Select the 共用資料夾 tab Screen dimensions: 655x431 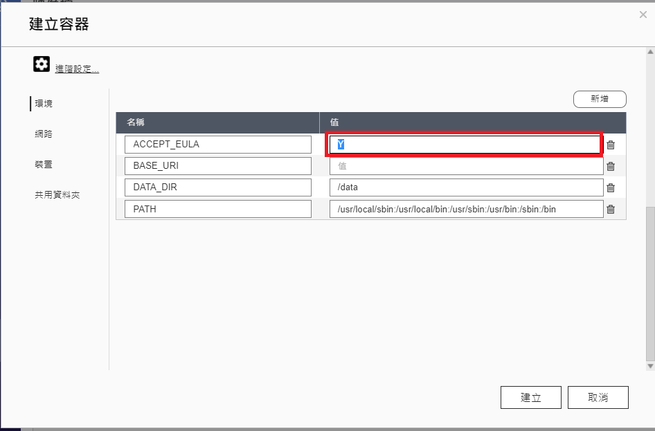57,195
